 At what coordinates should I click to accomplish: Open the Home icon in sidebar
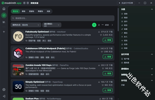coord(4,9)
